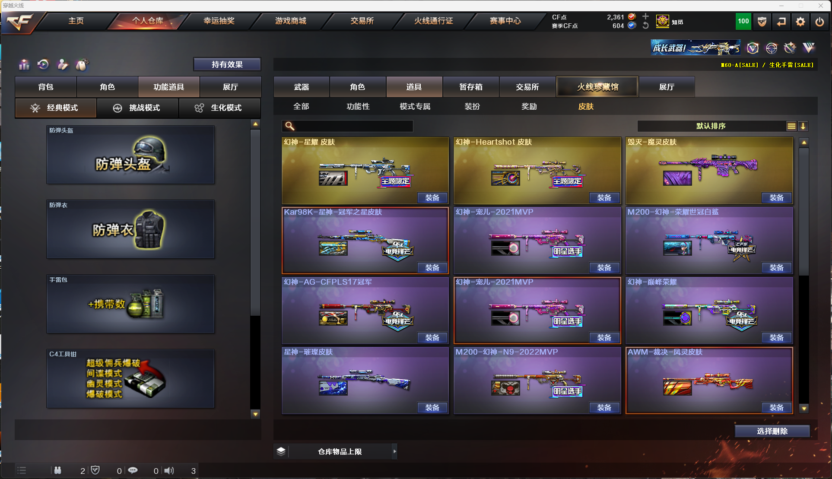The width and height of the screenshot is (832, 479).
Task: Click the layers icon beside 仓库物品上限
Action: 281,451
